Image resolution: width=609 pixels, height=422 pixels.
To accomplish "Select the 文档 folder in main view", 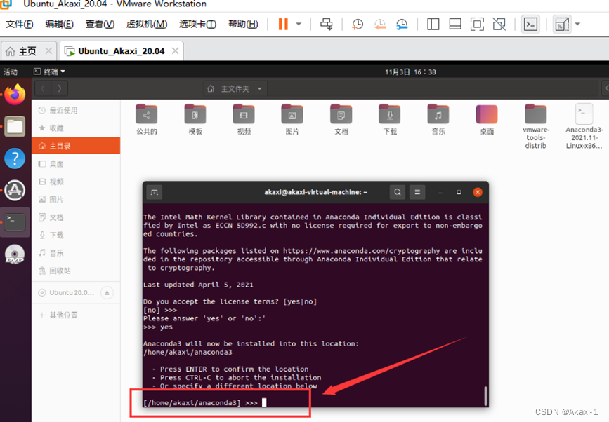I will pos(341,120).
